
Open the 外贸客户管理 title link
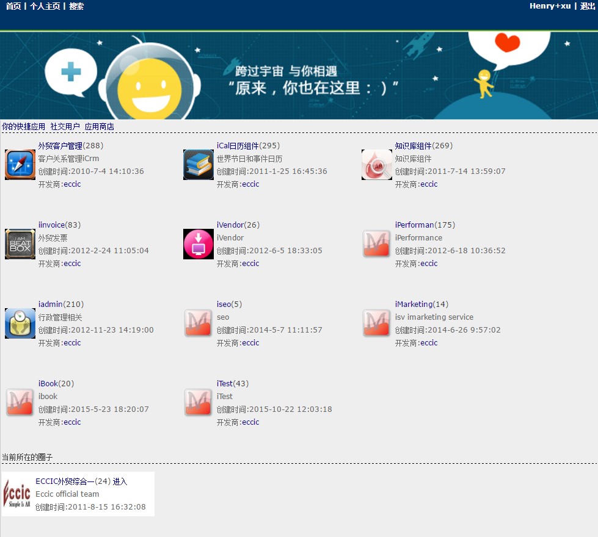60,146
